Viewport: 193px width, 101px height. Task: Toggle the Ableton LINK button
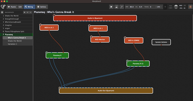click(x=158, y=7)
